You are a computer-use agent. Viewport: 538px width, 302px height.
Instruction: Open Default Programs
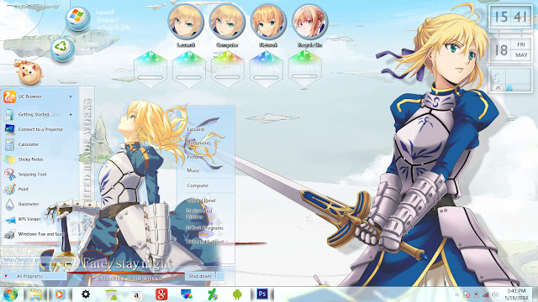pyautogui.click(x=205, y=228)
